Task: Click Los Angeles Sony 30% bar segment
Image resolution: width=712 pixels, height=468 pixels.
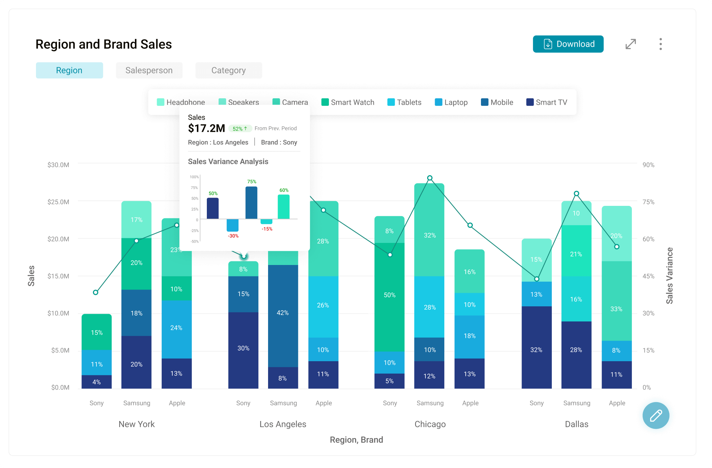Action: [x=243, y=350]
